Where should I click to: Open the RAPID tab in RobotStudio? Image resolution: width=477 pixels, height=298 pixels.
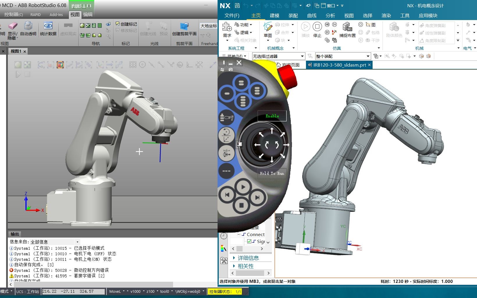tap(35, 14)
